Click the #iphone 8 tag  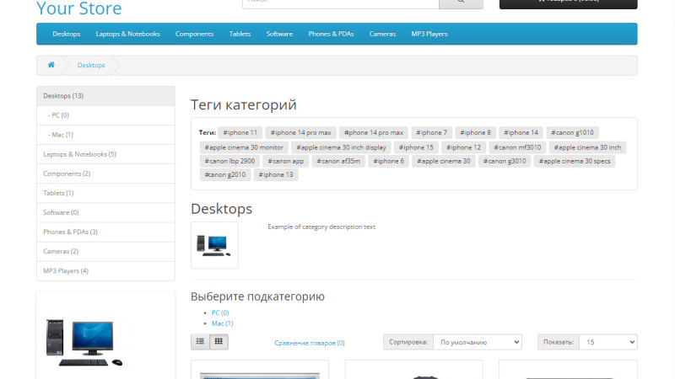click(475, 132)
